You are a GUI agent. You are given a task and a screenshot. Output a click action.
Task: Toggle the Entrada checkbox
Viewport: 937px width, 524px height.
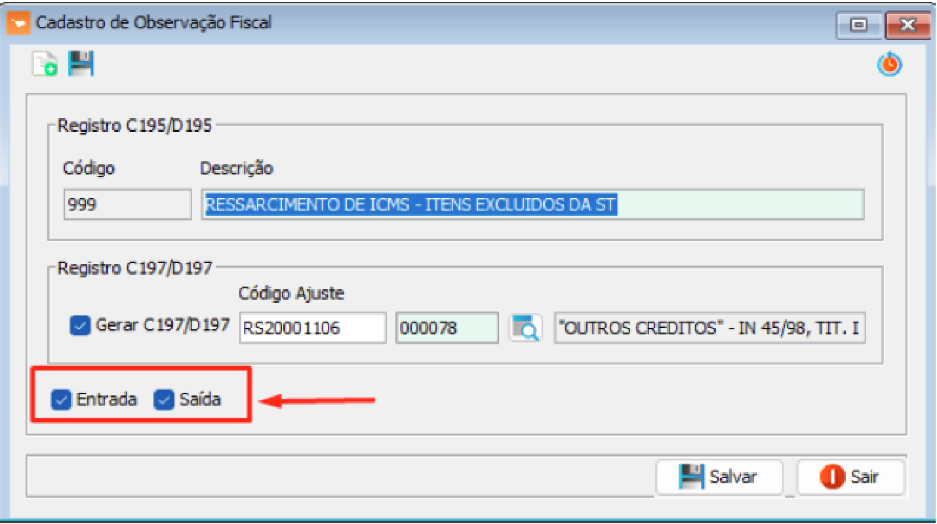coord(61,399)
